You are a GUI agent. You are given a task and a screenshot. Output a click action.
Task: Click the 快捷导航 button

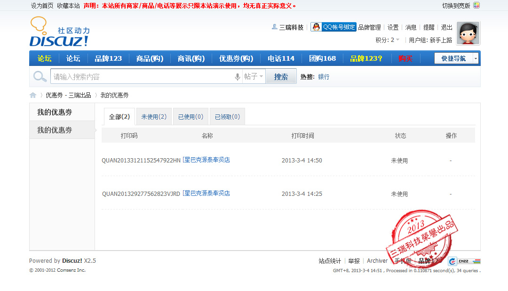(x=453, y=58)
